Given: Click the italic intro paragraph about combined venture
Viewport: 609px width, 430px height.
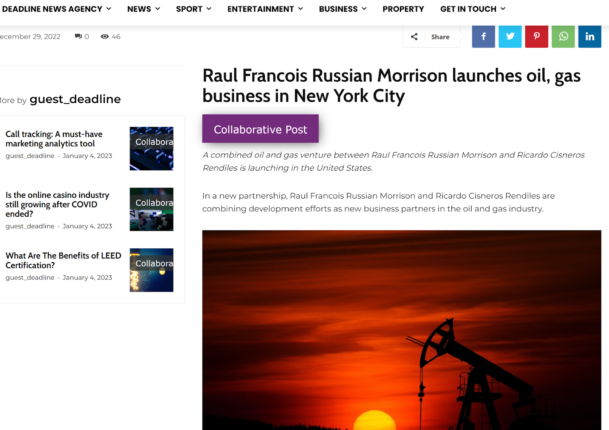Looking at the screenshot, I should tap(394, 162).
